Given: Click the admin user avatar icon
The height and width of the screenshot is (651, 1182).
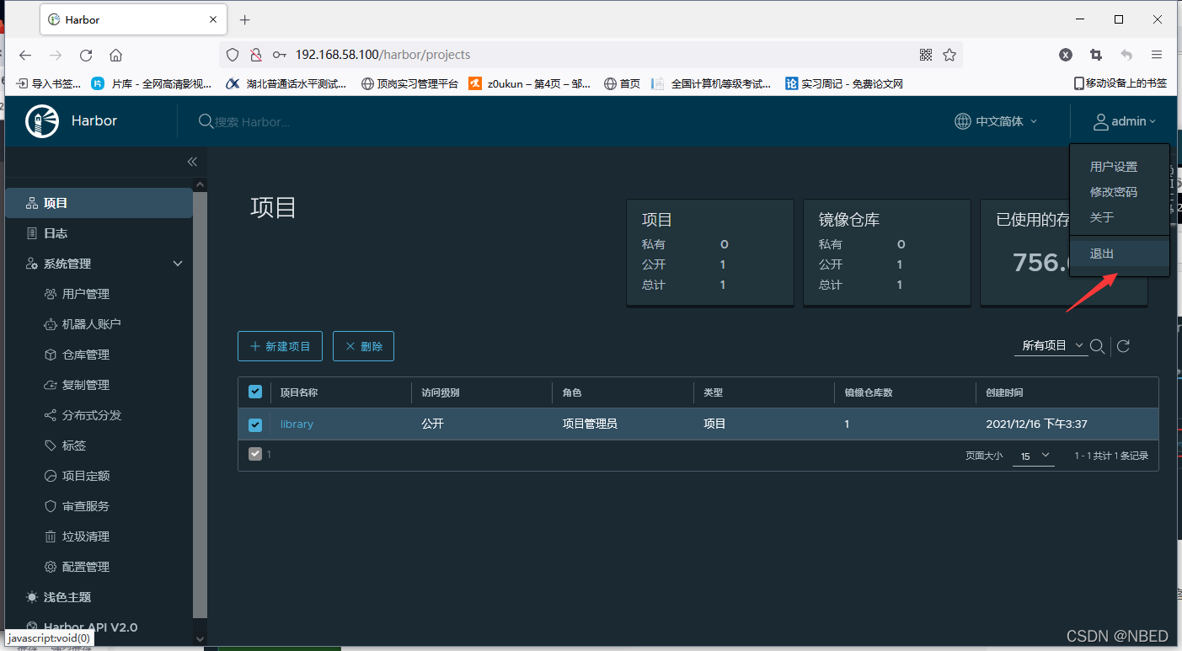Looking at the screenshot, I should click(1101, 122).
